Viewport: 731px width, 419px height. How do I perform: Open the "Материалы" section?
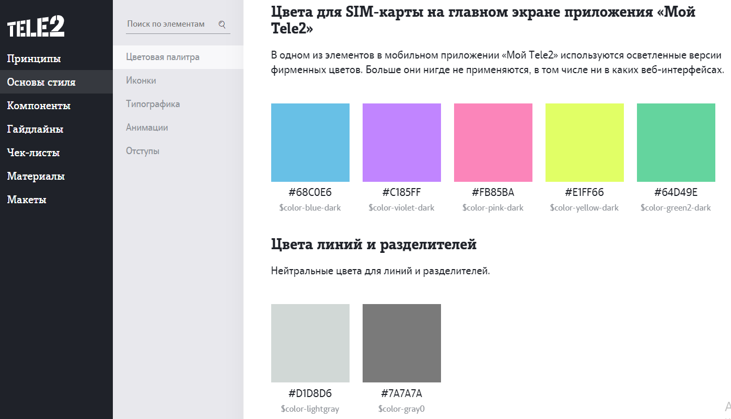coord(36,176)
